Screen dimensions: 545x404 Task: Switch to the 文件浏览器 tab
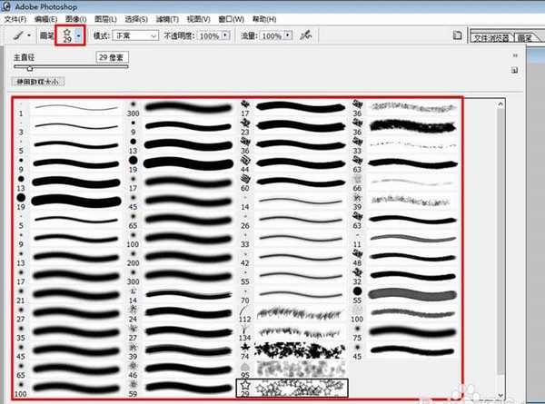492,37
